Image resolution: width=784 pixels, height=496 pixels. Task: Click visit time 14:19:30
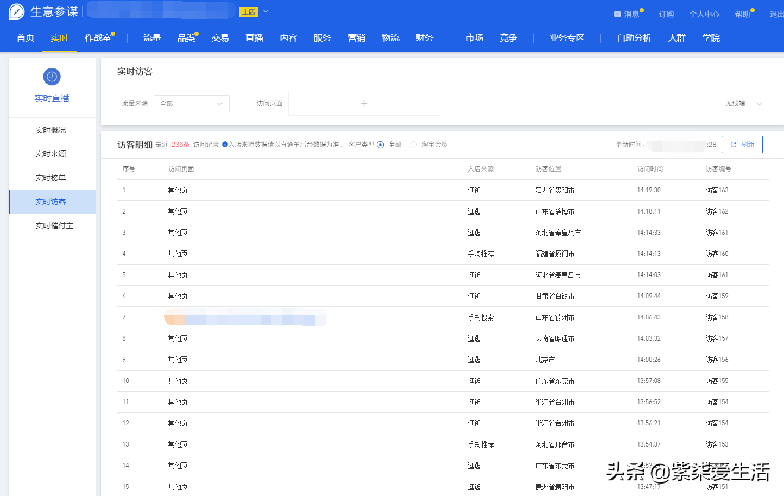coord(649,190)
